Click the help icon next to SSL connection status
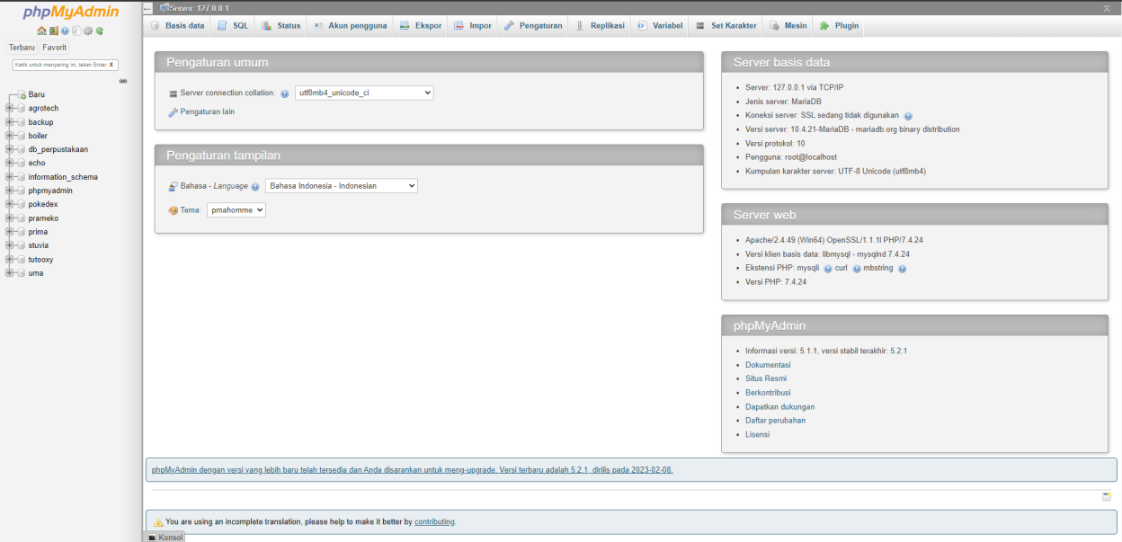 908,115
